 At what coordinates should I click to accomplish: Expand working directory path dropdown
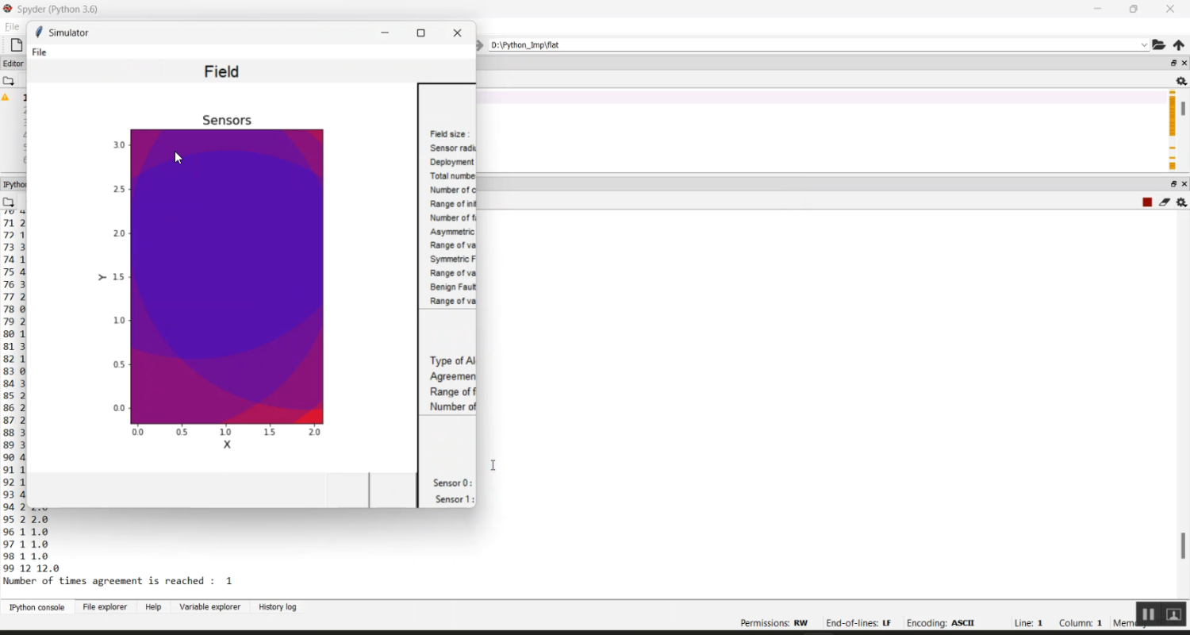point(1144,45)
